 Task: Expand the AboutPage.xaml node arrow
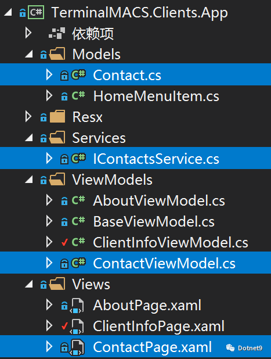pyautogui.click(x=49, y=305)
